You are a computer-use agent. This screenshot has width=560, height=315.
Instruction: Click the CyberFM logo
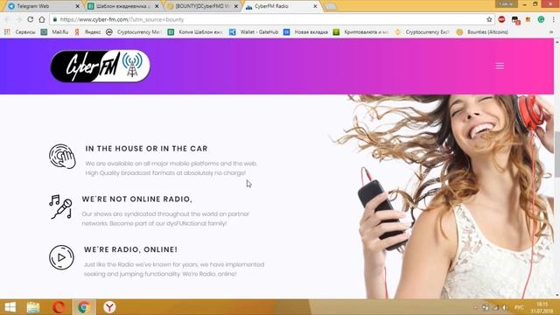[x=101, y=66]
